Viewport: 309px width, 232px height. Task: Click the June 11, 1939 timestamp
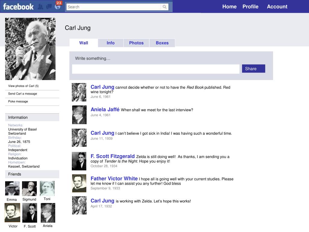pyautogui.click(x=101, y=138)
